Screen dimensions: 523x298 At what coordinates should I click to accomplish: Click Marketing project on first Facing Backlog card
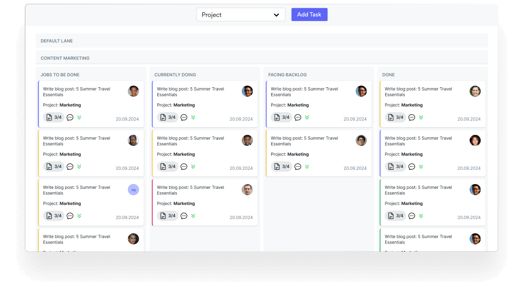pyautogui.click(x=298, y=105)
